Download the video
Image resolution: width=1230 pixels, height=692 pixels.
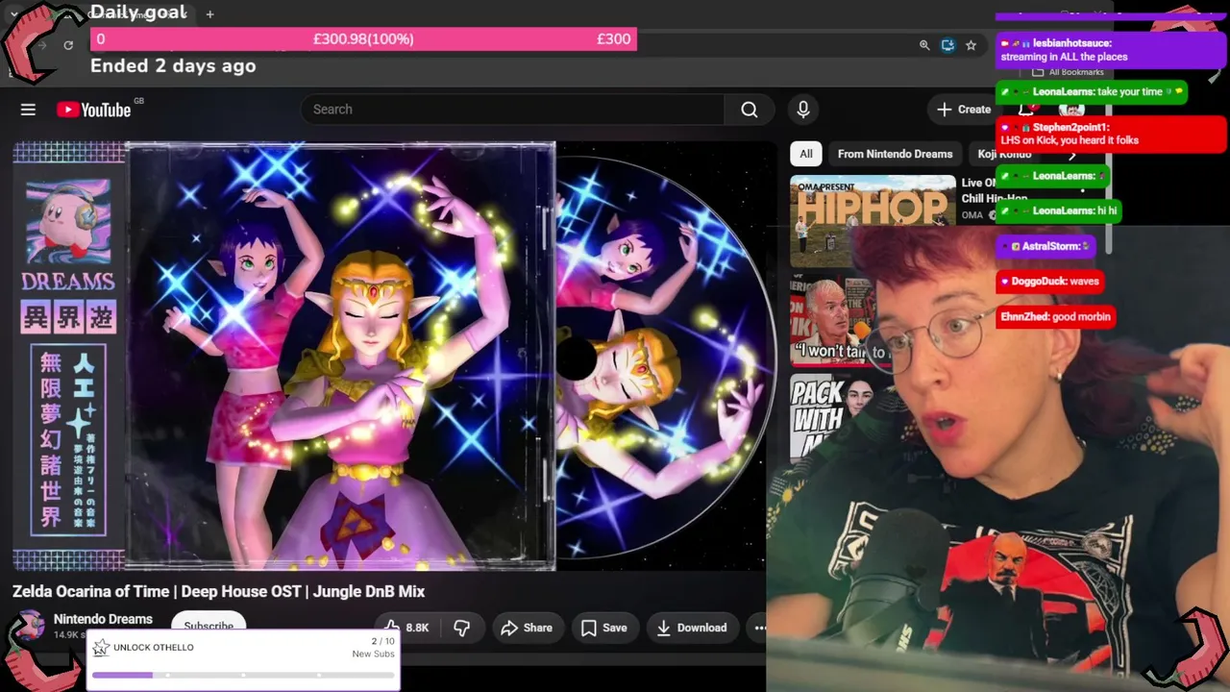[x=692, y=628]
